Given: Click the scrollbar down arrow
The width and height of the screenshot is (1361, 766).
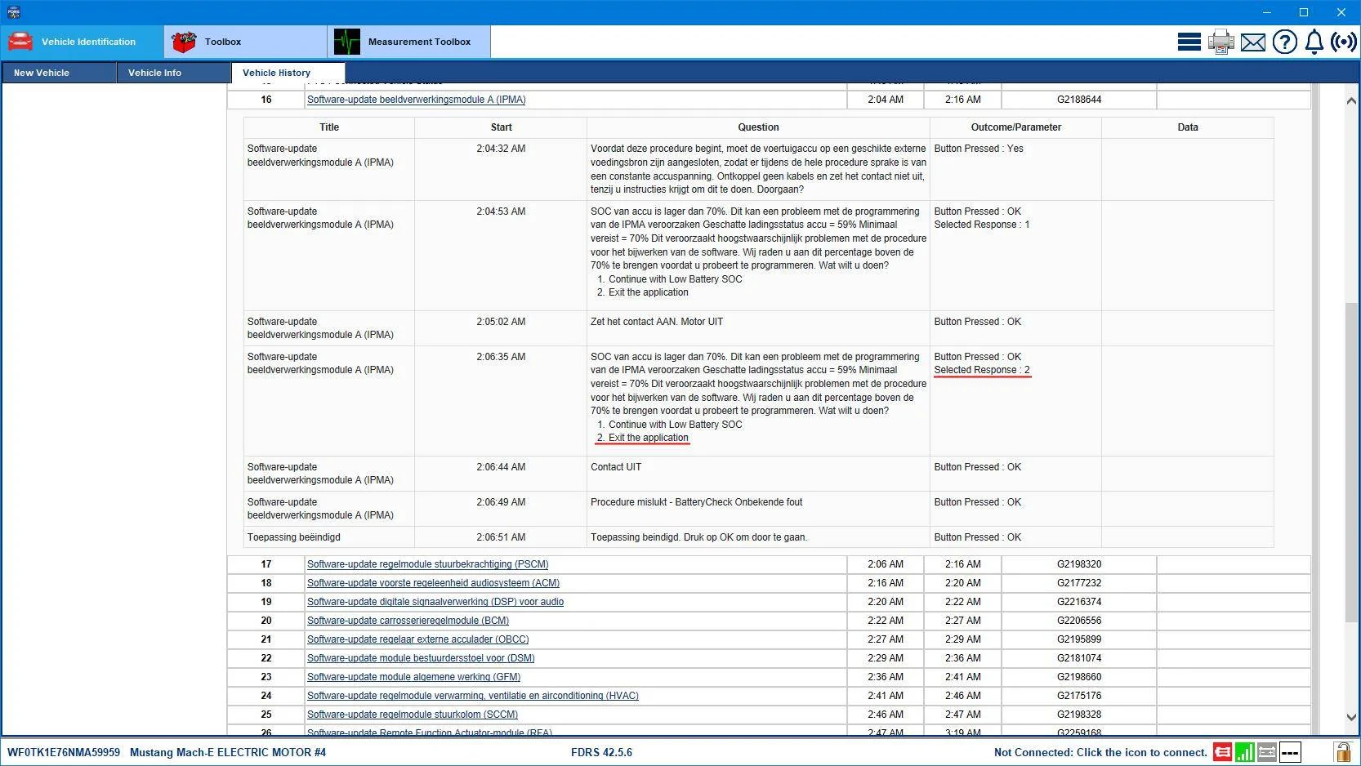Looking at the screenshot, I should (x=1351, y=718).
